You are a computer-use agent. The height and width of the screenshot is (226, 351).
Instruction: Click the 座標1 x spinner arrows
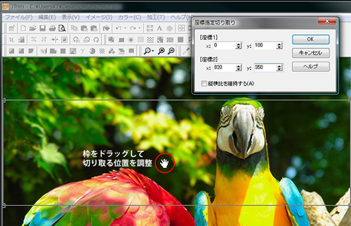coord(239,46)
